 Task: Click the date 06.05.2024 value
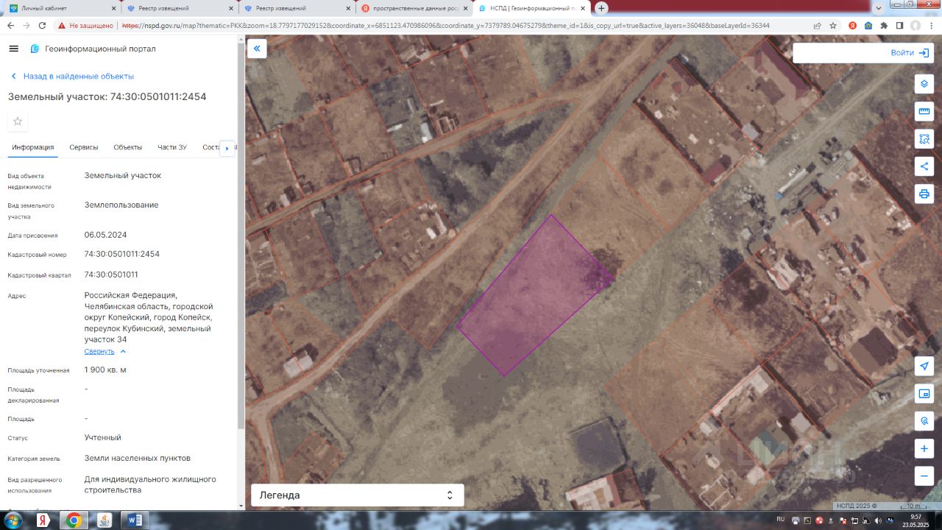coord(105,235)
